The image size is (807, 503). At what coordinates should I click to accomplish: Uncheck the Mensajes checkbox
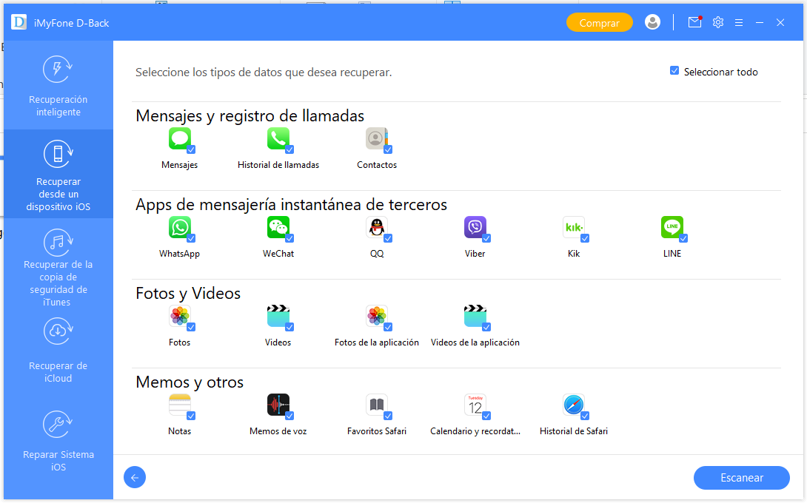(191, 149)
